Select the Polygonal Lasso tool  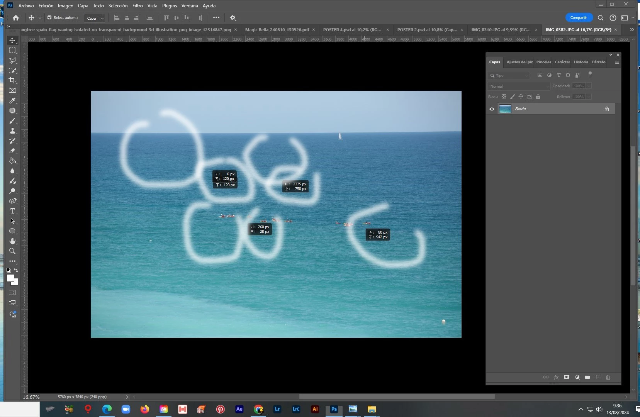(12, 61)
